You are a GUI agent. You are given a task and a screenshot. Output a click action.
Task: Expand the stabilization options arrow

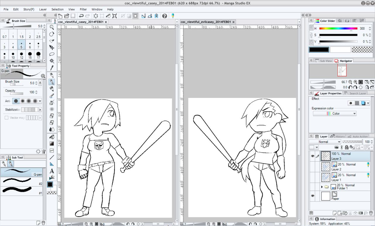tap(40, 110)
